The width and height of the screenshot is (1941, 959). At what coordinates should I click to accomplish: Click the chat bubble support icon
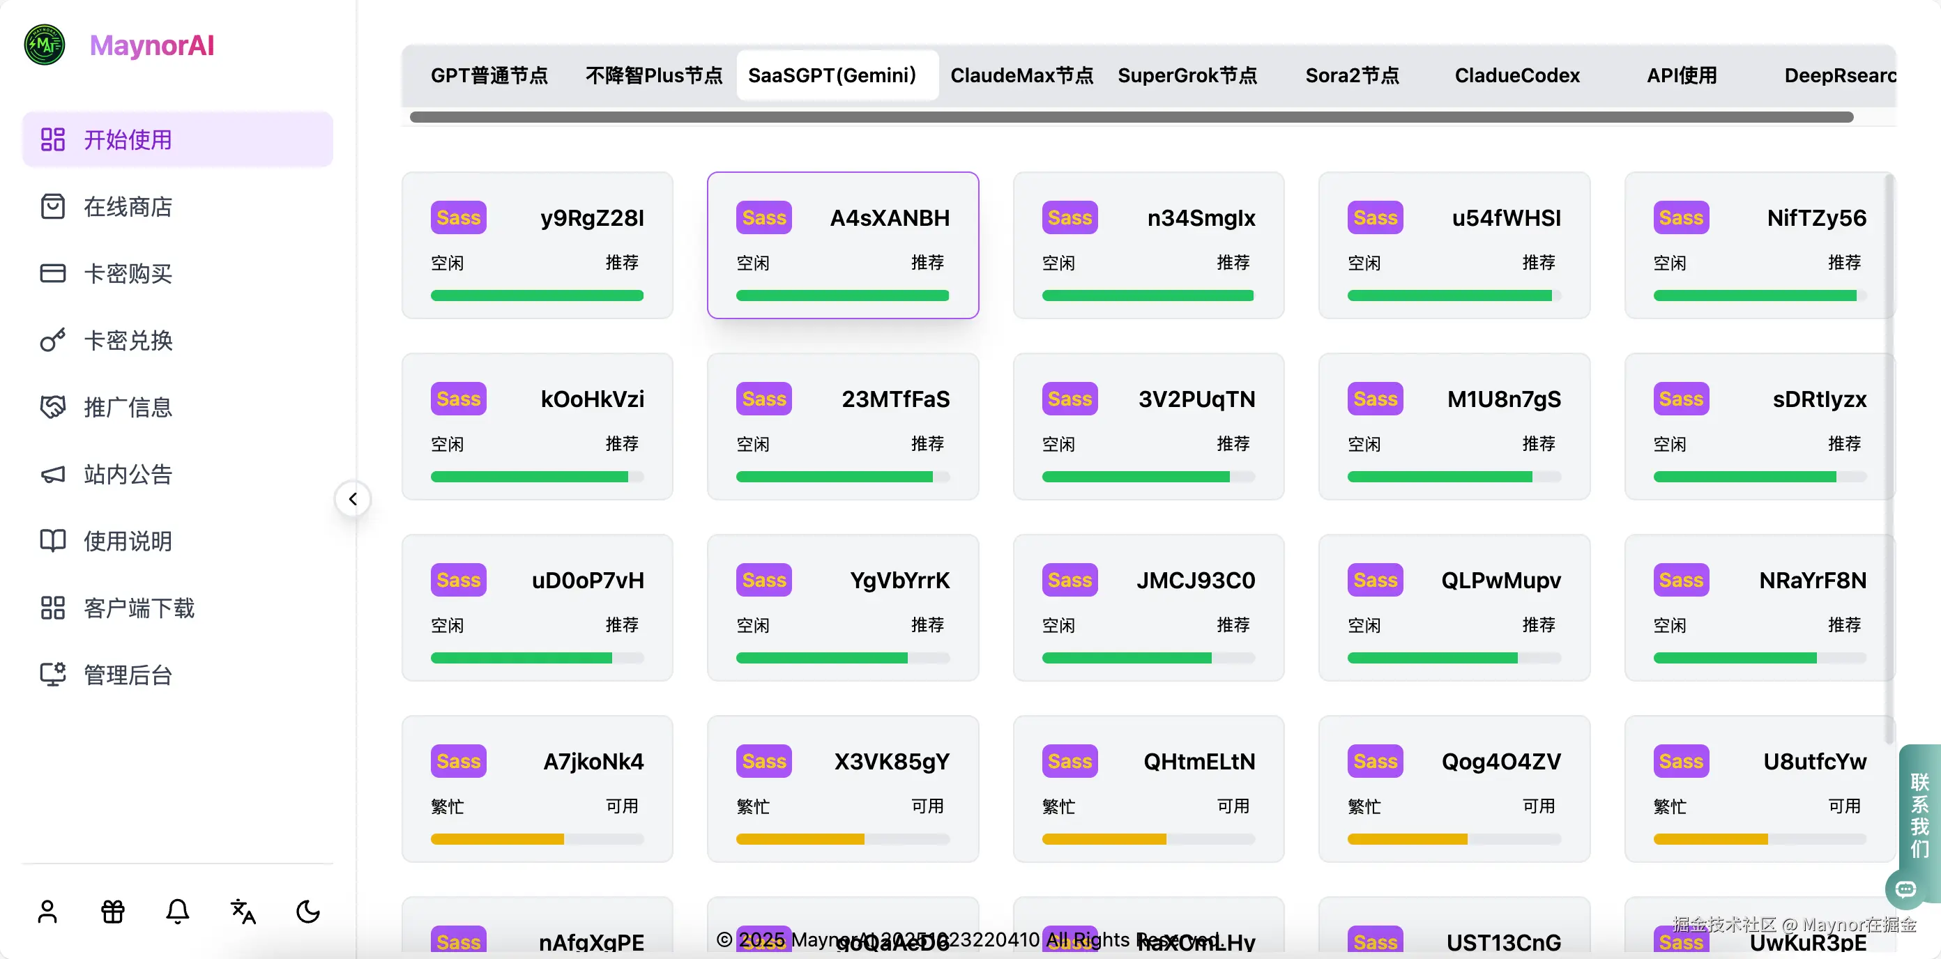[1905, 890]
